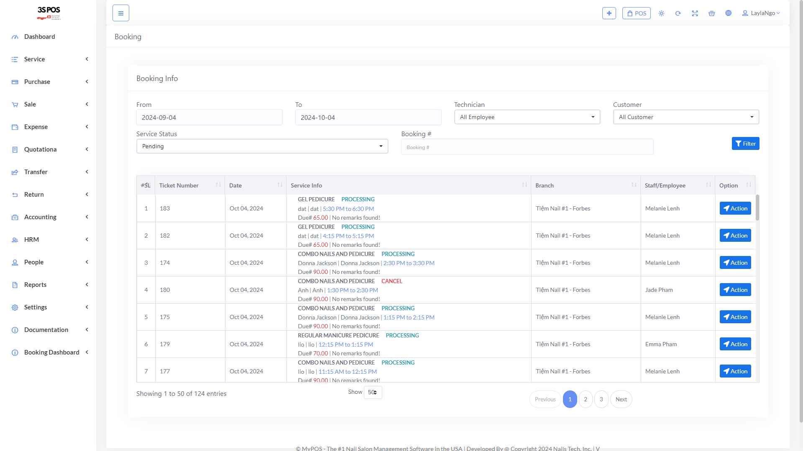This screenshot has width=803, height=451.
Task: Click the plus quick-add icon
Action: point(609,13)
